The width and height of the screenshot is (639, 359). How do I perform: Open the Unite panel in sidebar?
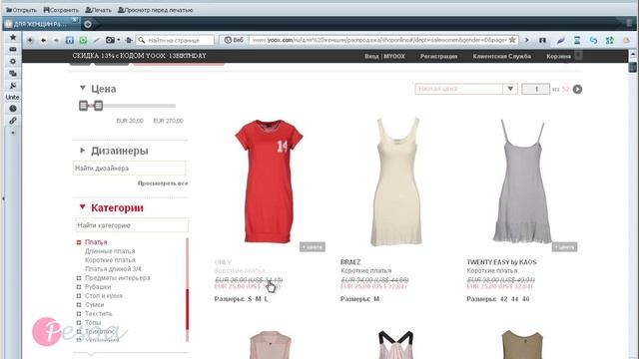12,97
